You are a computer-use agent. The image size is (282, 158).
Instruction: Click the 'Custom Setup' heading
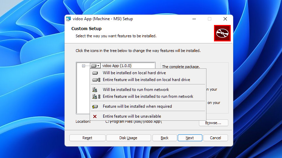pyautogui.click(x=86, y=29)
